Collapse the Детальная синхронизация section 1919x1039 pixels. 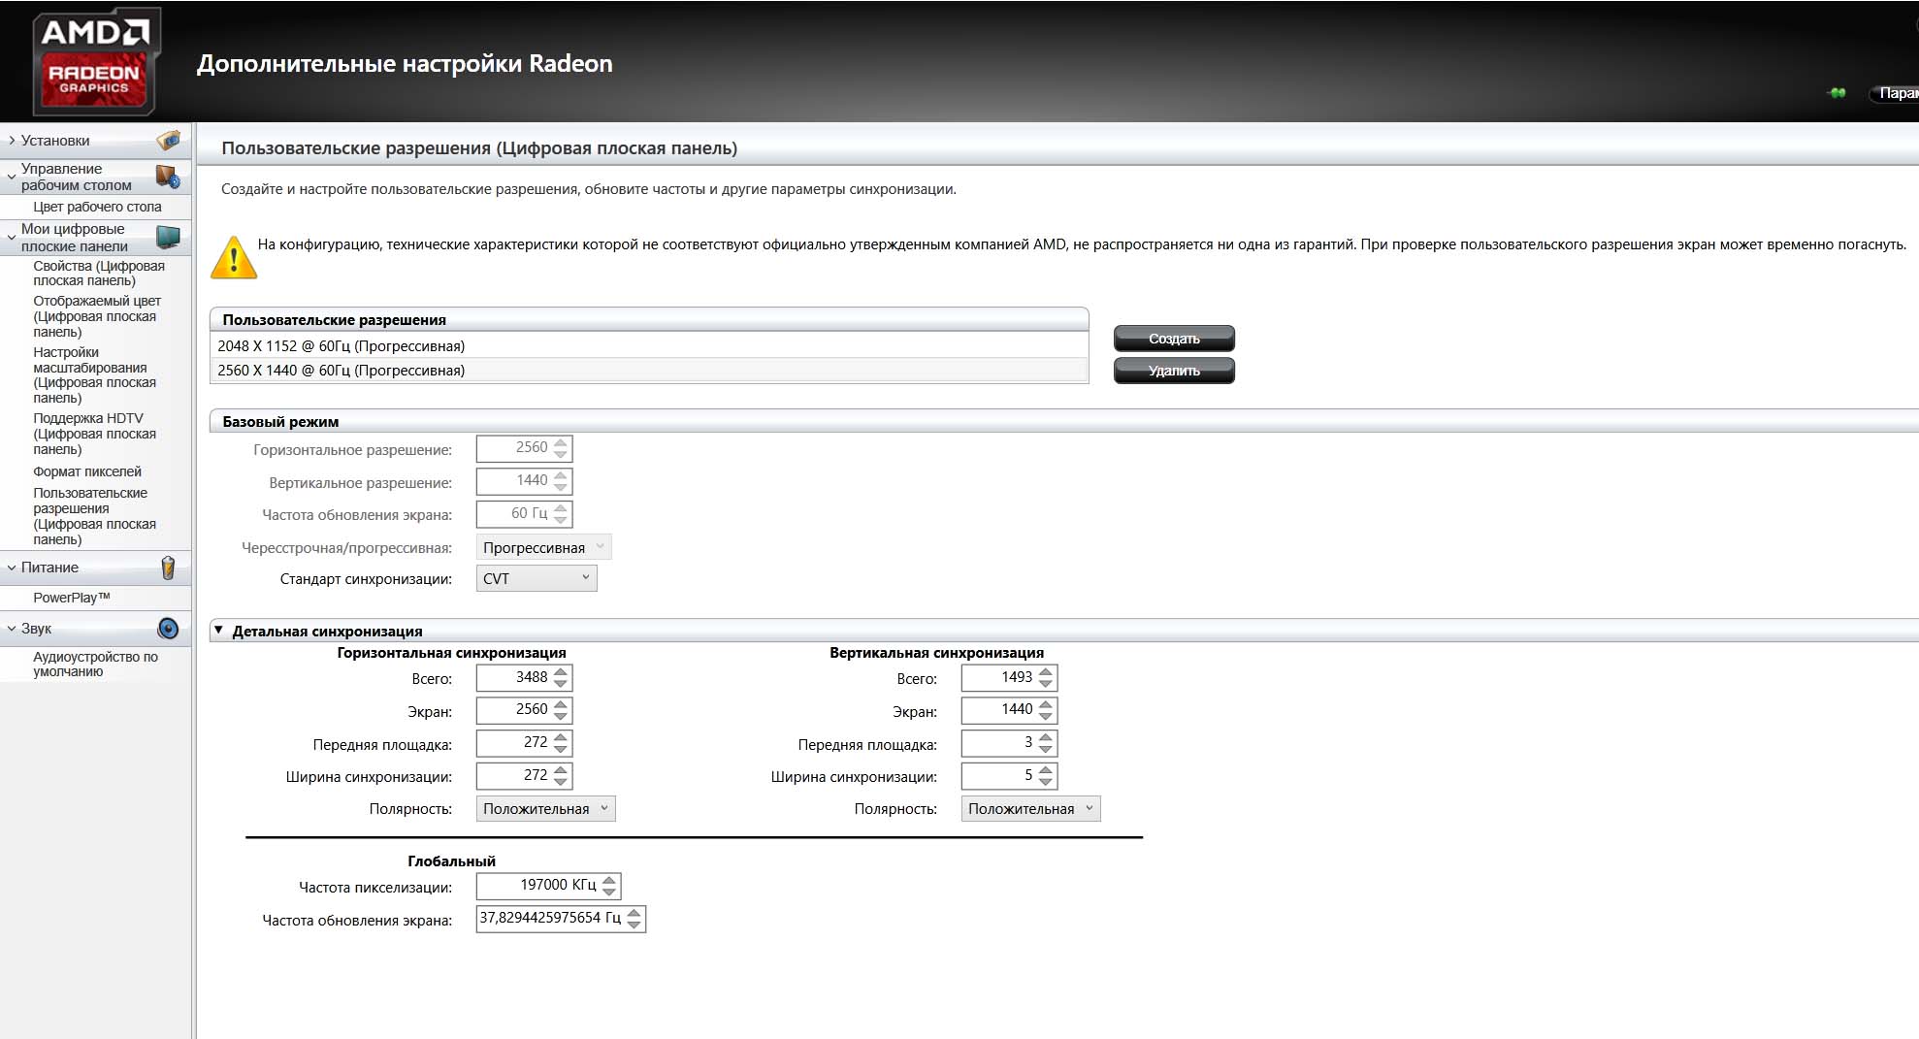click(x=218, y=631)
